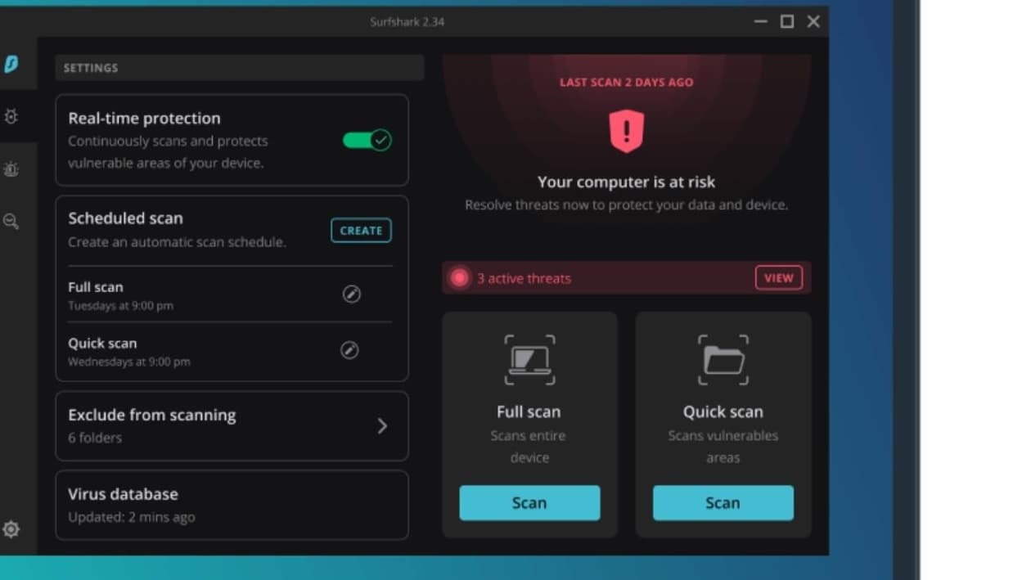Click the 'Tuesdays at 9:00 pm' text
Viewport: 1031px width, 580px height.
(x=120, y=306)
